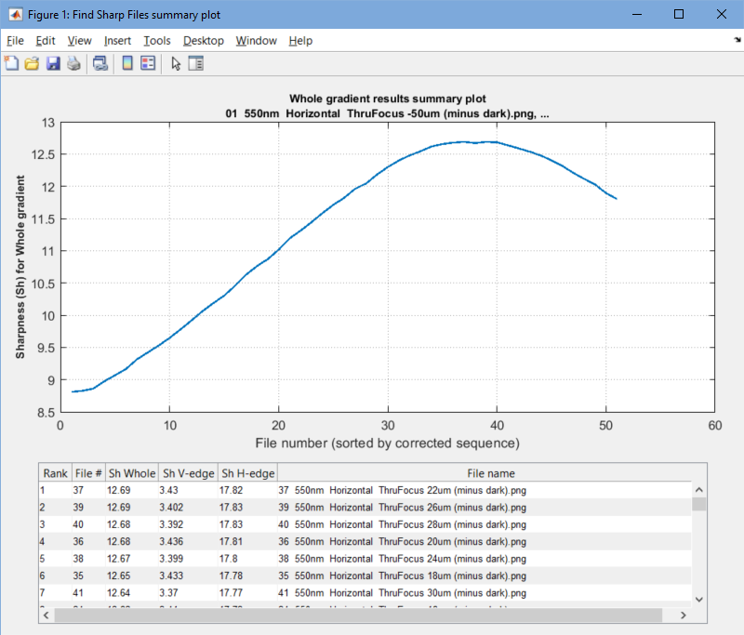
Task: Select the file name cell for ThruFocus 30um
Action: point(485,593)
